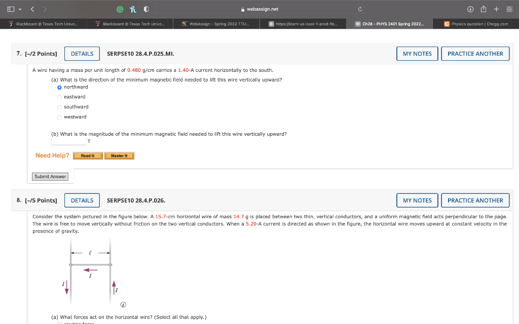The height and width of the screenshot is (324, 519).
Task: Switch to the WebAssign Spring 2022 tab
Action: click(216, 23)
